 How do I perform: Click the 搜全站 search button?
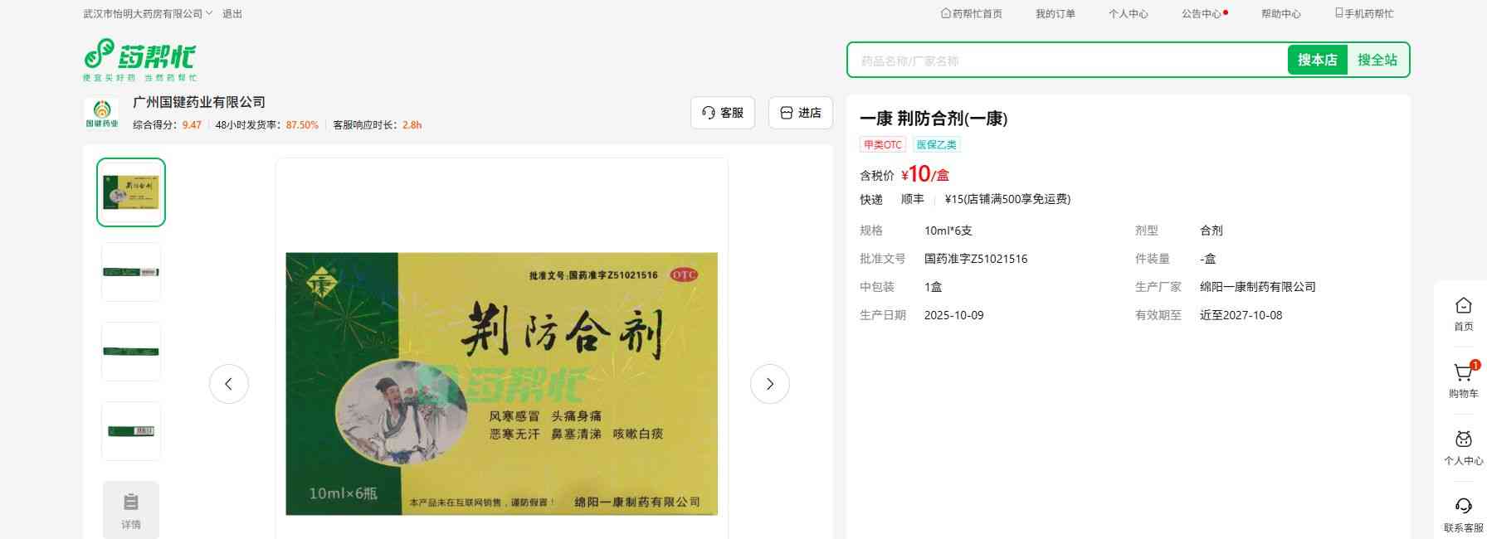coord(1377,60)
